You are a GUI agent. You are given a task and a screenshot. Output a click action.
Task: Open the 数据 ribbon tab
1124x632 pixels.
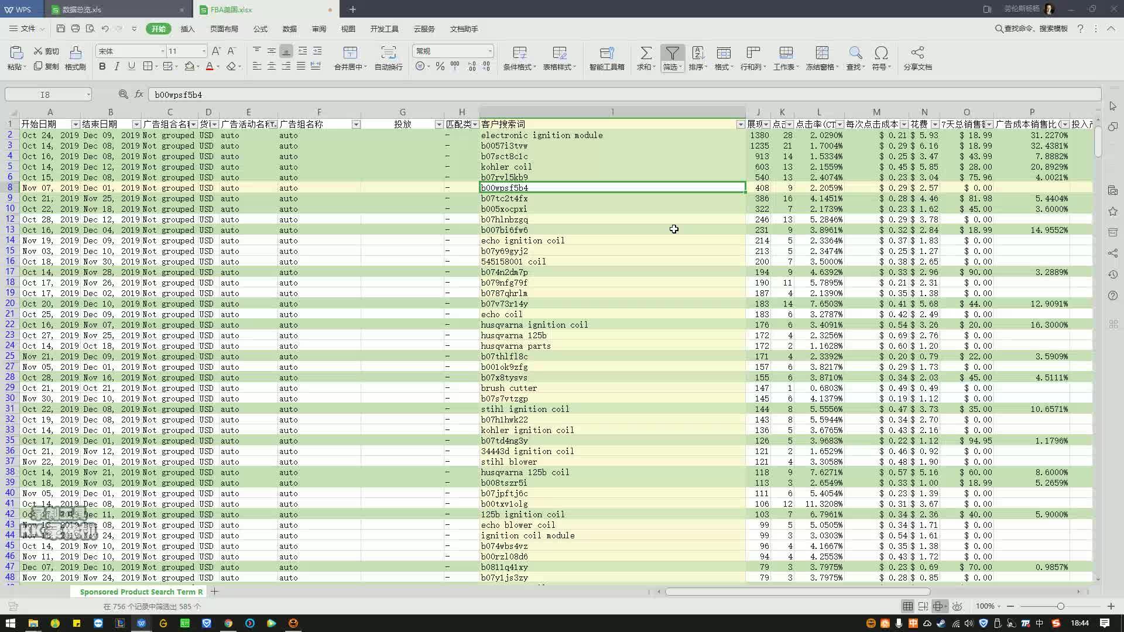(x=289, y=29)
